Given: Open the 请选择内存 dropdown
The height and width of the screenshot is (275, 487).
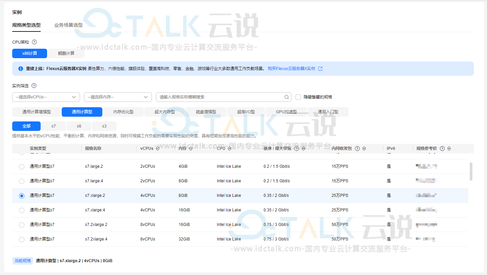Looking at the screenshot, I should pyautogui.click(x=118, y=97).
